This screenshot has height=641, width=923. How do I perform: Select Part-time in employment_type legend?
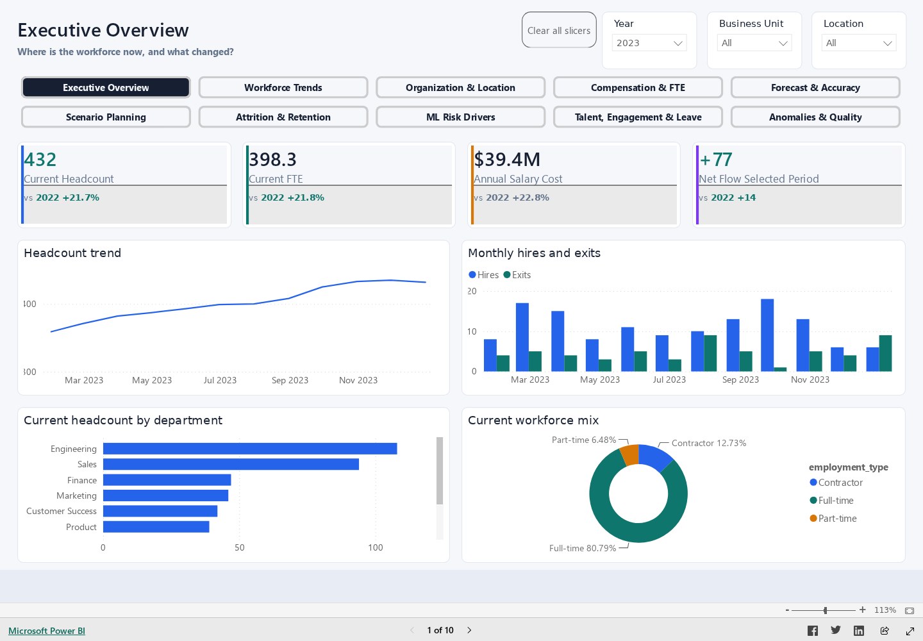click(833, 518)
